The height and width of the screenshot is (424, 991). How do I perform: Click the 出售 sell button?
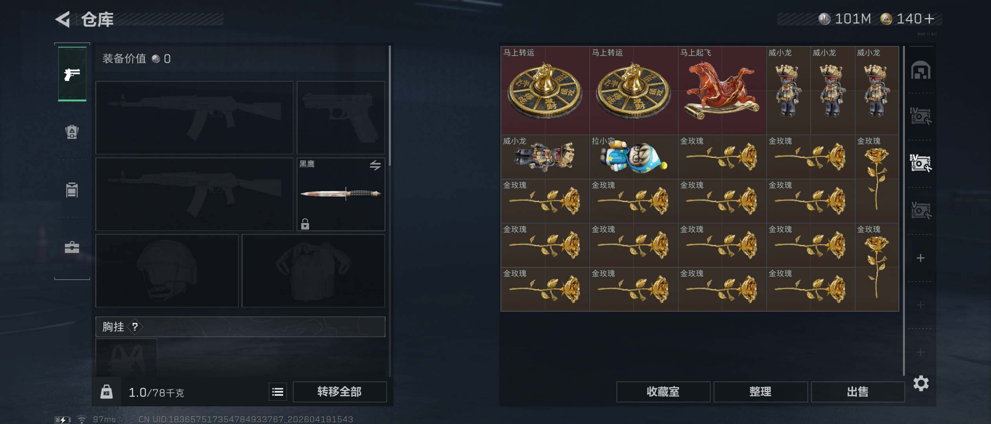pyautogui.click(x=858, y=392)
